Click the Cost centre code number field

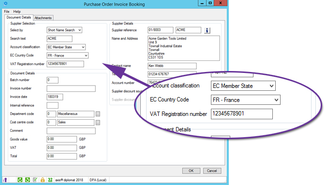(51, 123)
